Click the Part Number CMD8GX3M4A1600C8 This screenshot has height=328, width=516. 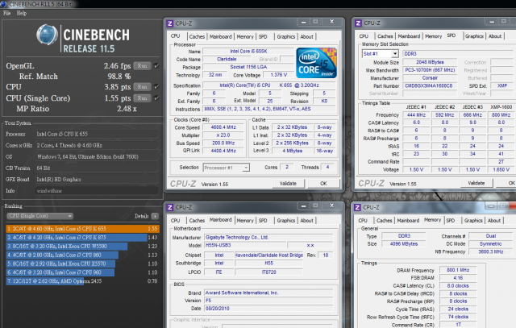429,85
